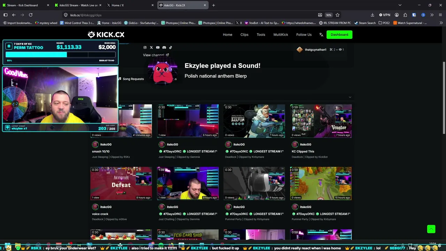Open the browser downloads icon
Image resolution: width=446 pixels, height=251 pixels.
point(372,15)
